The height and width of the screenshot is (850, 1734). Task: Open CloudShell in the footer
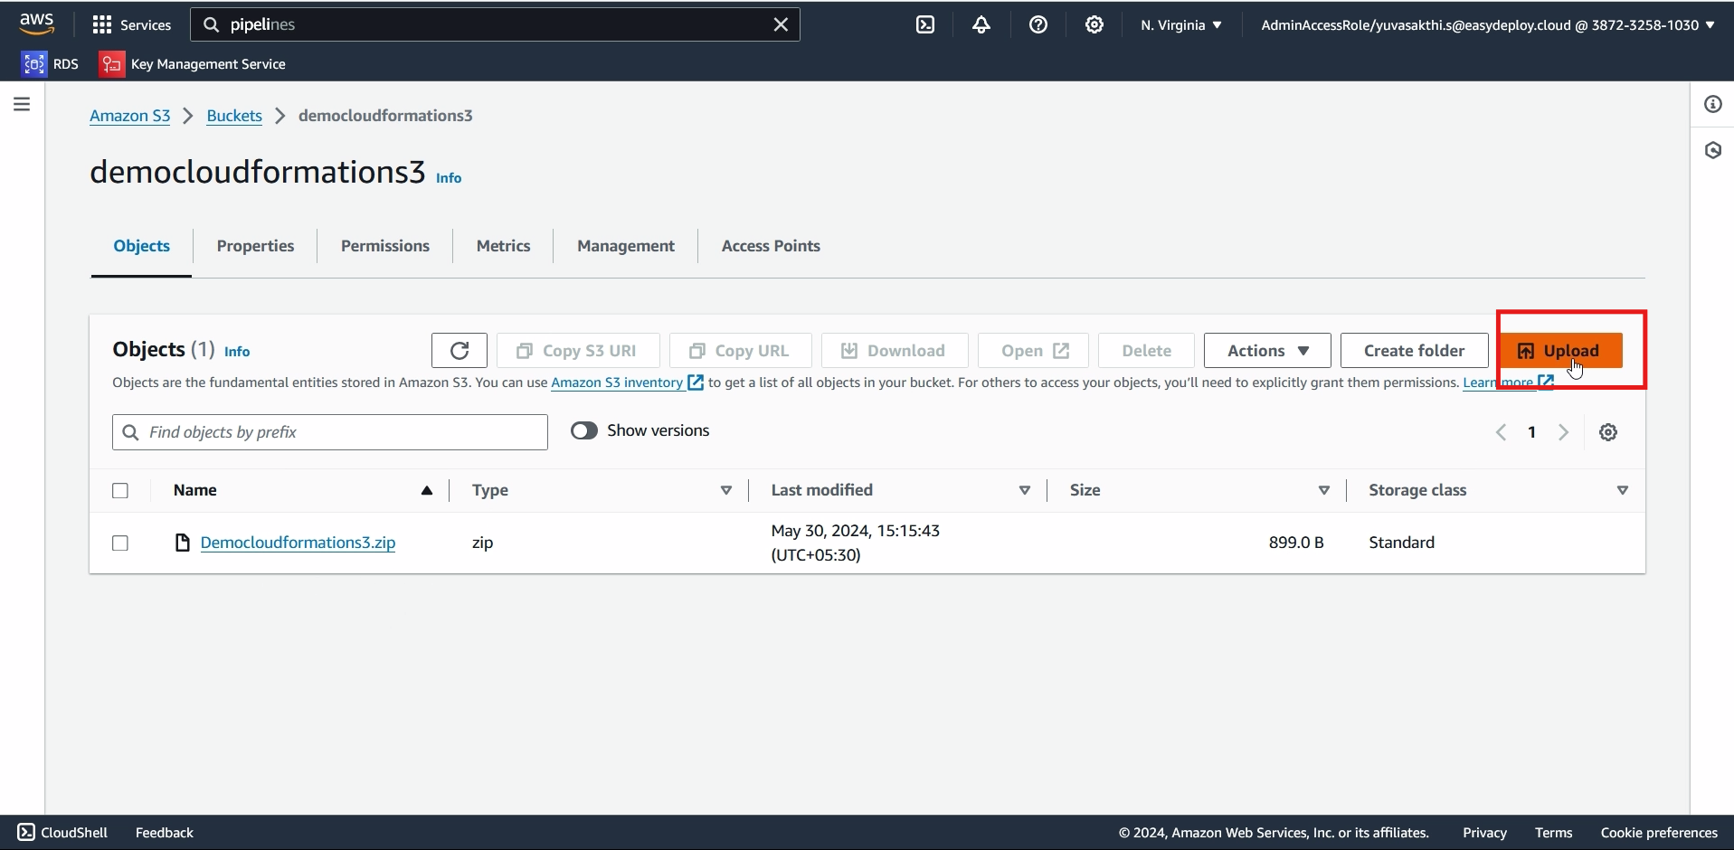point(62,833)
